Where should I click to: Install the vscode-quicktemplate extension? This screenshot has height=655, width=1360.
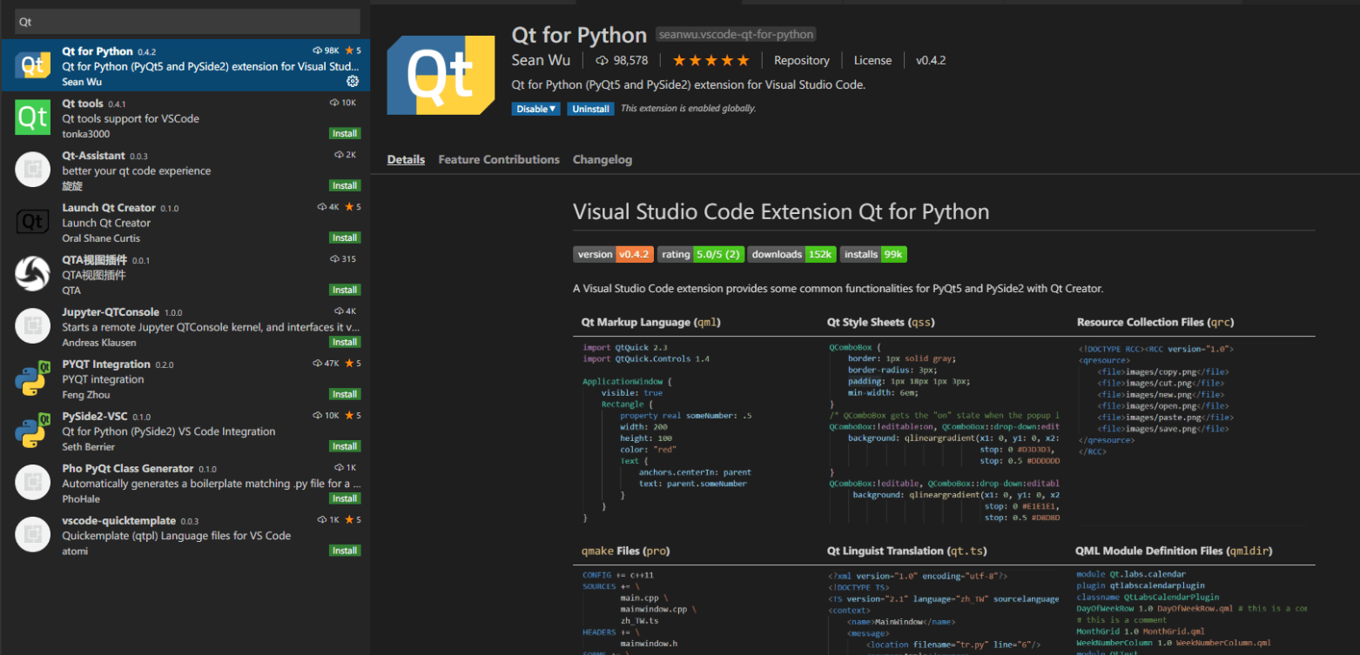(x=345, y=551)
